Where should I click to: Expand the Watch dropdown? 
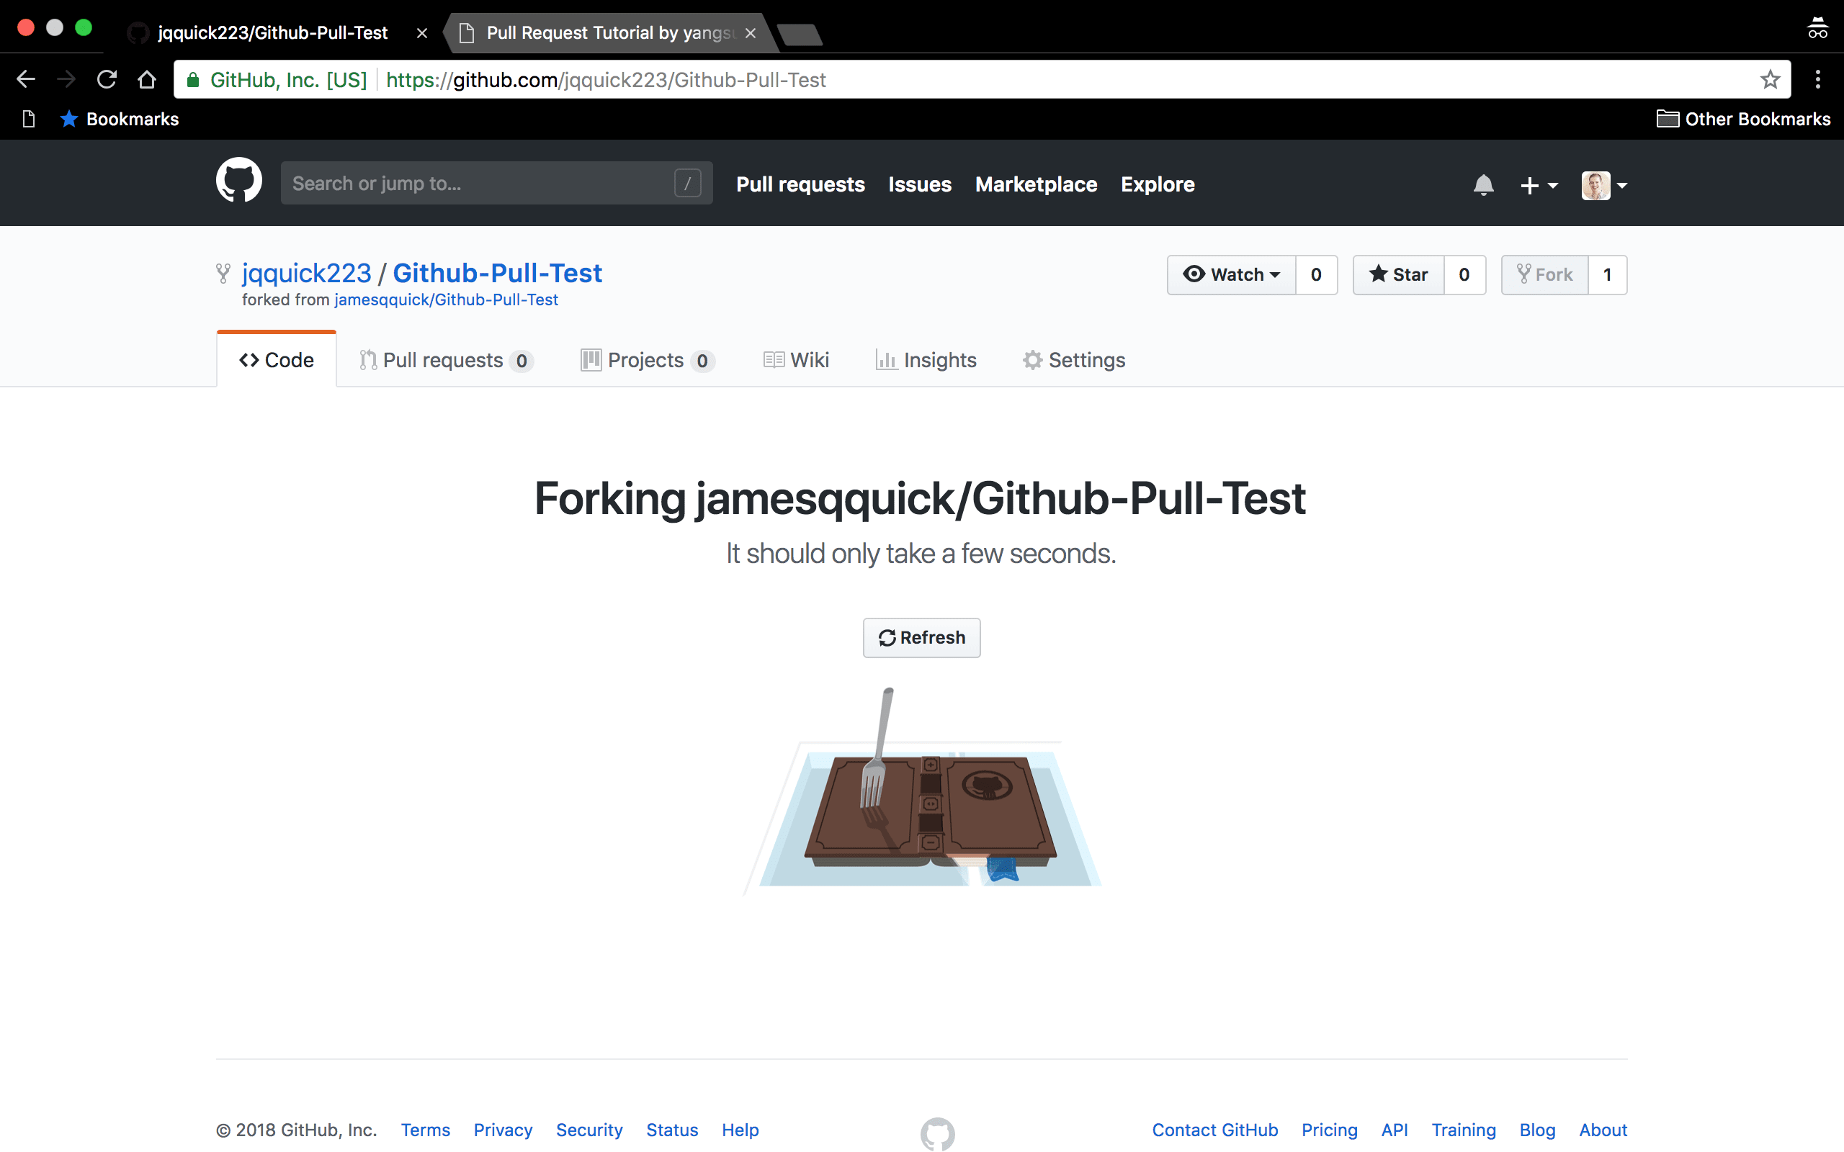pyautogui.click(x=1230, y=274)
